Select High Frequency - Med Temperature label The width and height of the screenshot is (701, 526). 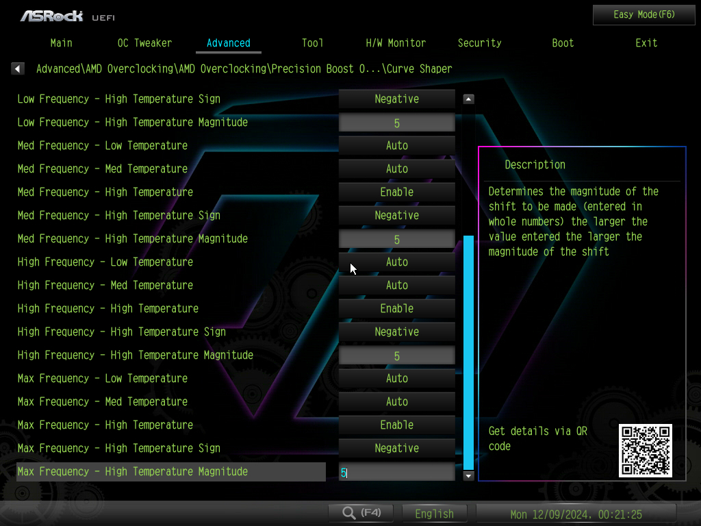(105, 285)
